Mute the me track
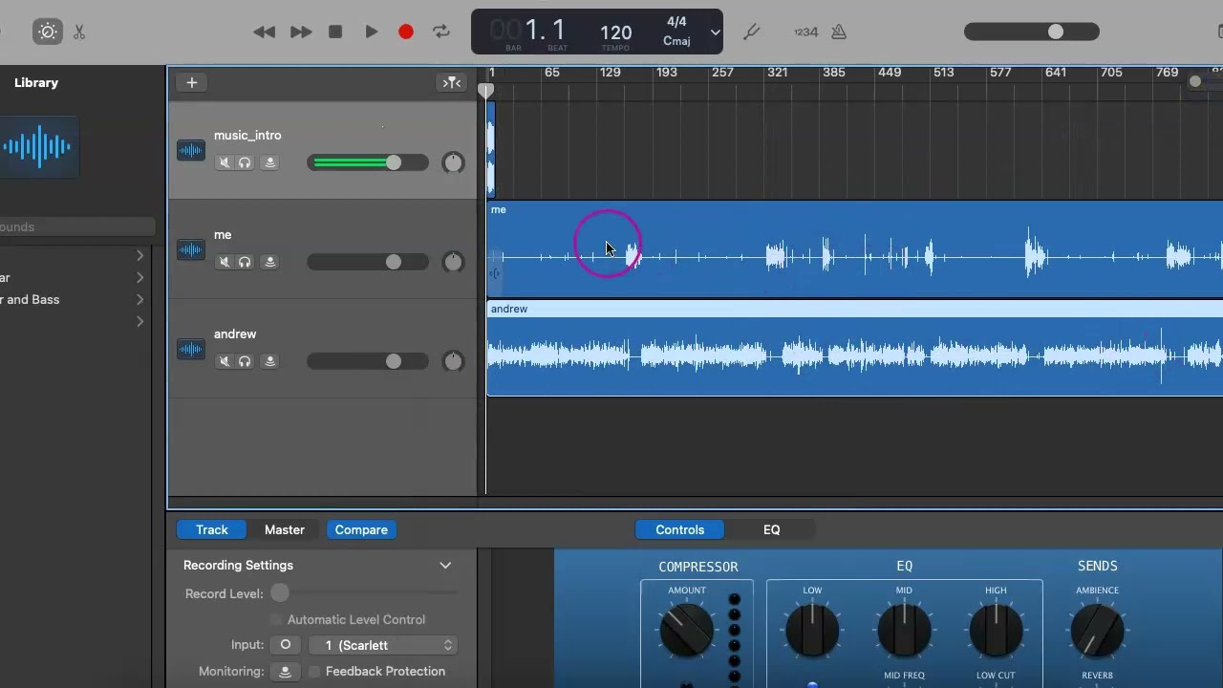 225,262
